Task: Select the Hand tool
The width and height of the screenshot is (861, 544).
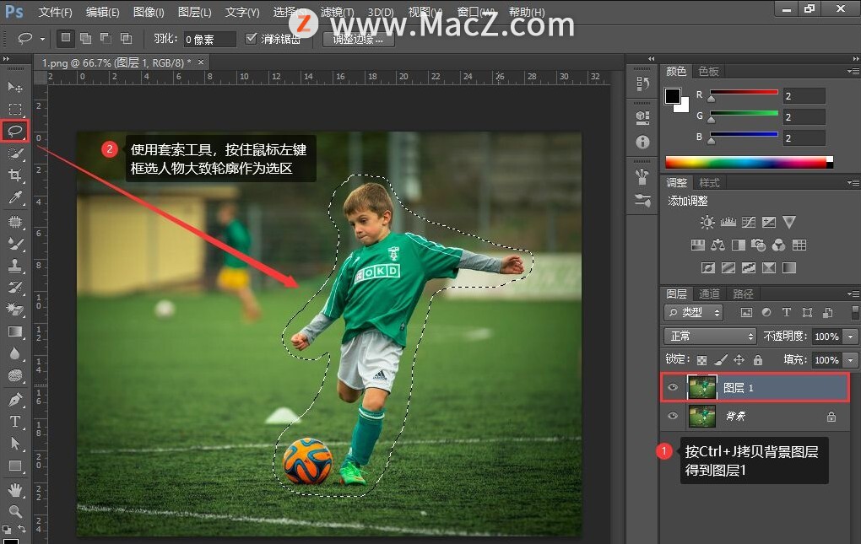Action: point(15,490)
